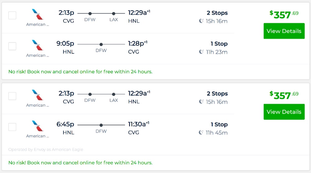311x173 pixels.
Task: Click "Operated by Envoy as American Eagle" note
Action: (46, 149)
